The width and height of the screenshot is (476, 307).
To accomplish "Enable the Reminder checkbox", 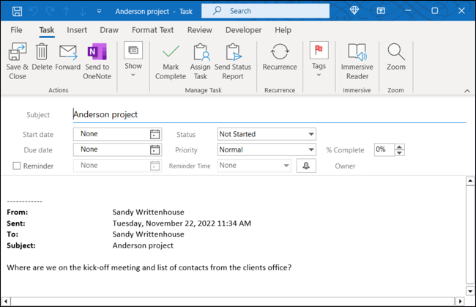I will 17,166.
